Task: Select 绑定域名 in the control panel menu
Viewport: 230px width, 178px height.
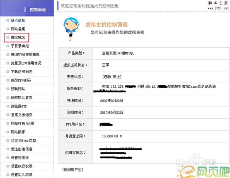Action: click(x=18, y=38)
